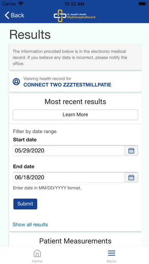Click the Learn More button
Image resolution: width=149 pixels, height=264 pixels.
tap(75, 115)
